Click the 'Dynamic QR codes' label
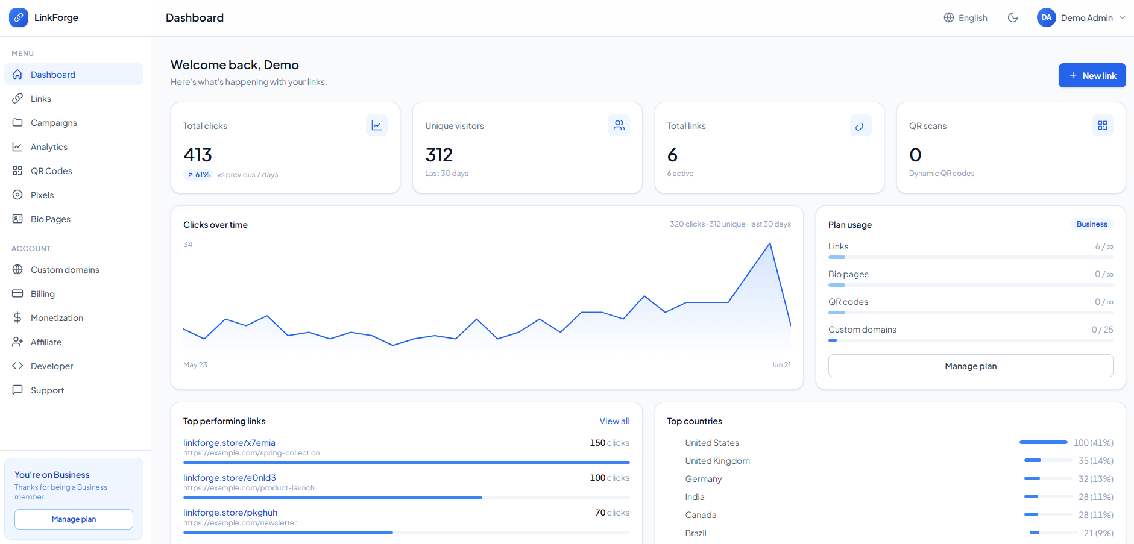 [x=942, y=173]
